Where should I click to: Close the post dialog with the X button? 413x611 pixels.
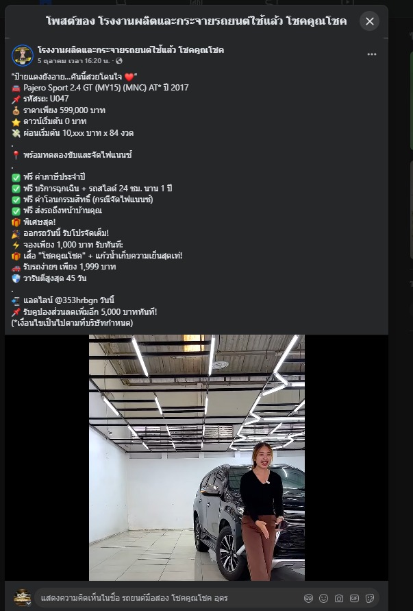click(x=369, y=21)
